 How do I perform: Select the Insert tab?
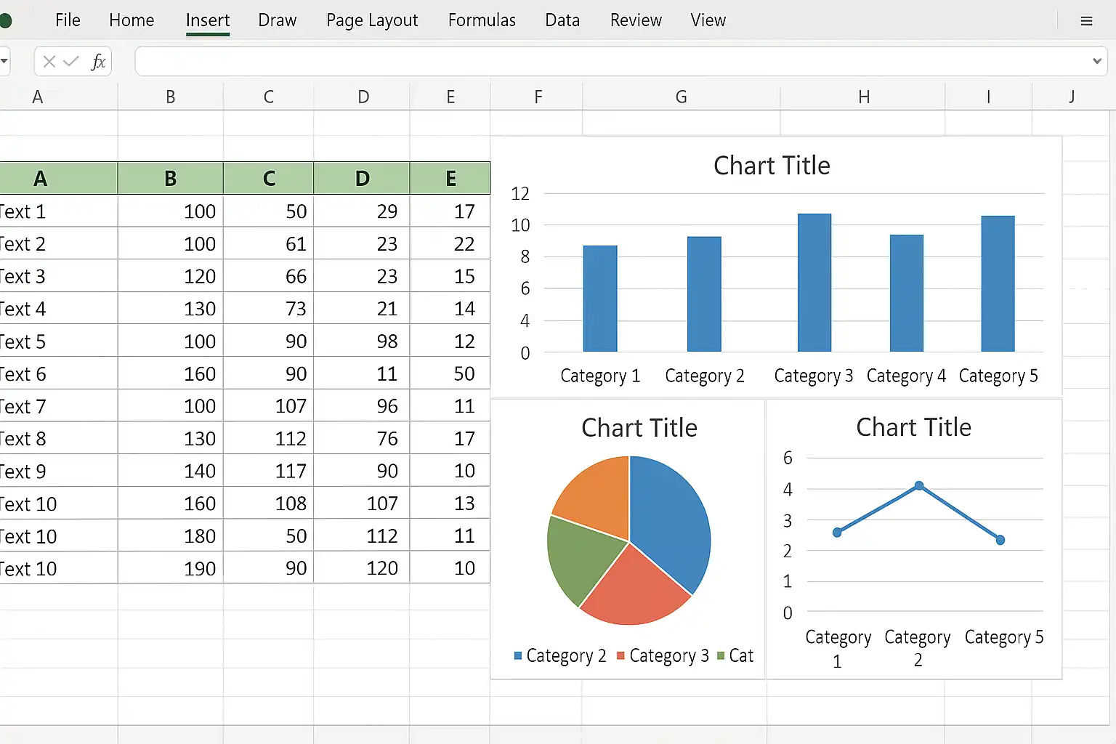tap(207, 20)
